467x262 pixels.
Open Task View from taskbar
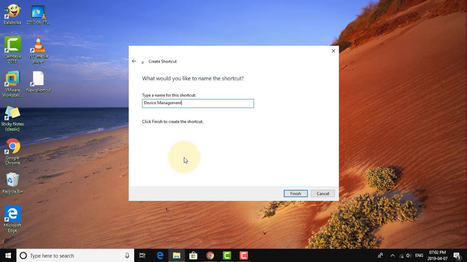tap(143, 255)
